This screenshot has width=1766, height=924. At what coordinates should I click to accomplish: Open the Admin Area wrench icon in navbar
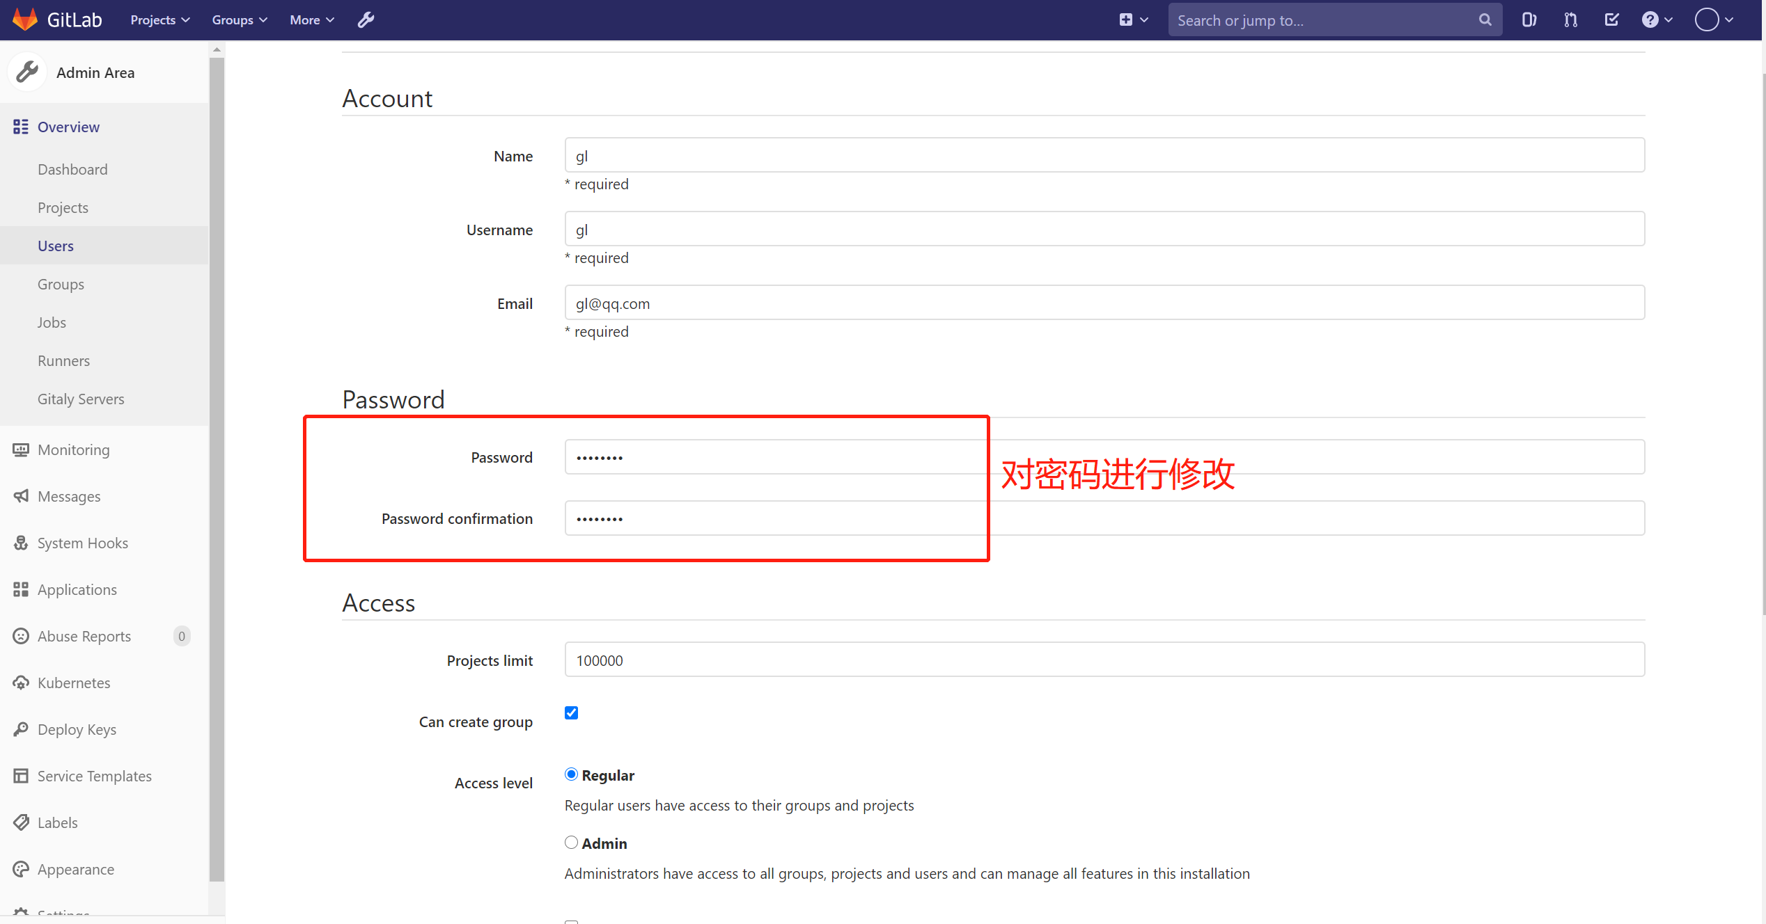tap(366, 20)
